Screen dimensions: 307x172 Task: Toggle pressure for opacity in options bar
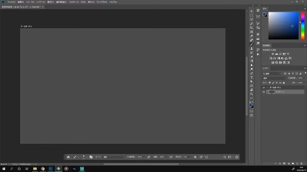pos(149,157)
